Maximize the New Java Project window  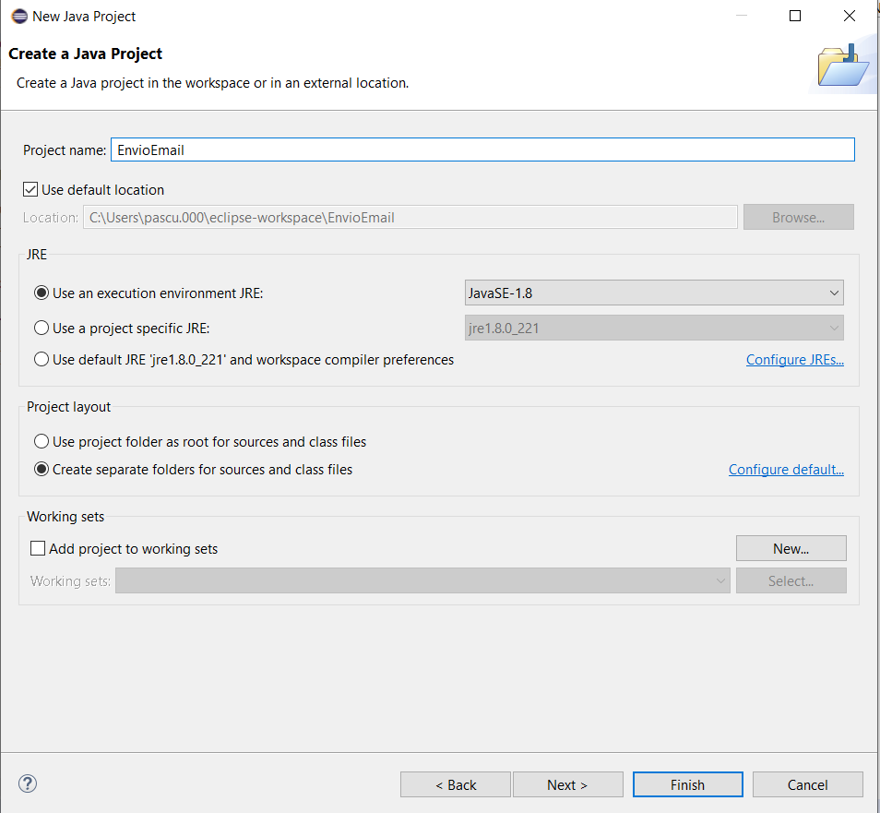pos(795,16)
